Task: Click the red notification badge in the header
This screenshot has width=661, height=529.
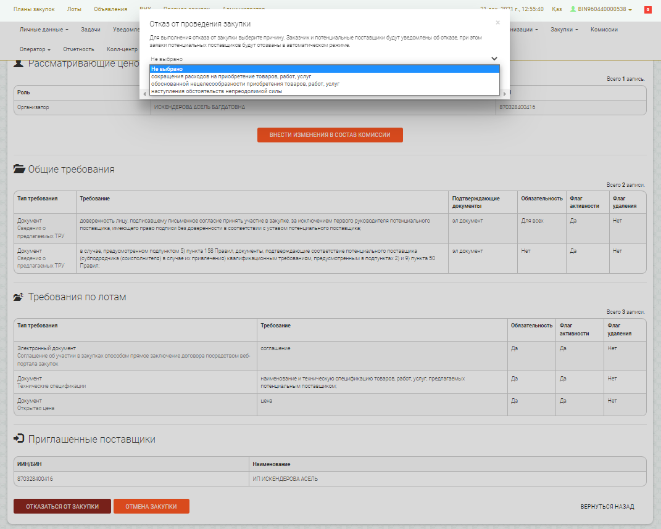Action: [647, 10]
